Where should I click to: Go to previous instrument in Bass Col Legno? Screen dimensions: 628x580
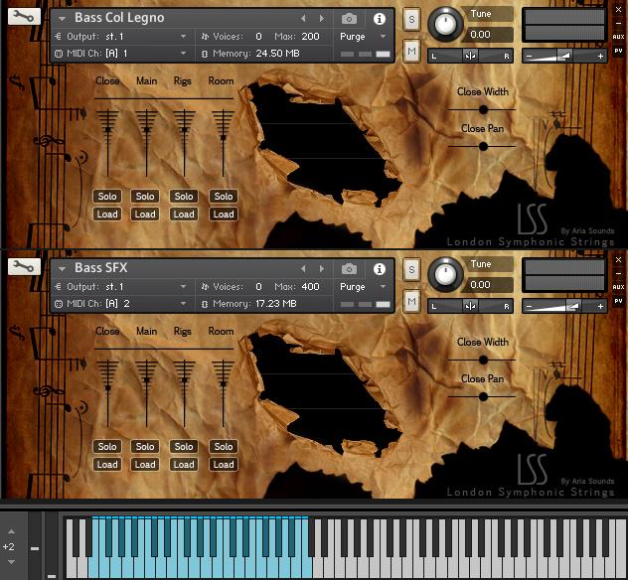coord(303,18)
